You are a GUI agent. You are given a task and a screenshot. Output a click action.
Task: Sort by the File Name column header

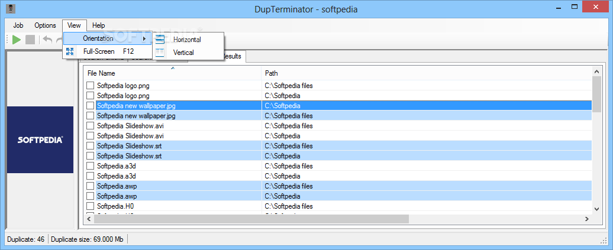[x=172, y=73]
